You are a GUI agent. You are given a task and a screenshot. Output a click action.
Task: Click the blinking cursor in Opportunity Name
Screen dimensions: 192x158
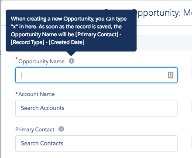point(21,75)
